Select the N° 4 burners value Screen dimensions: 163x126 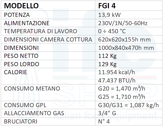[x=104, y=122]
